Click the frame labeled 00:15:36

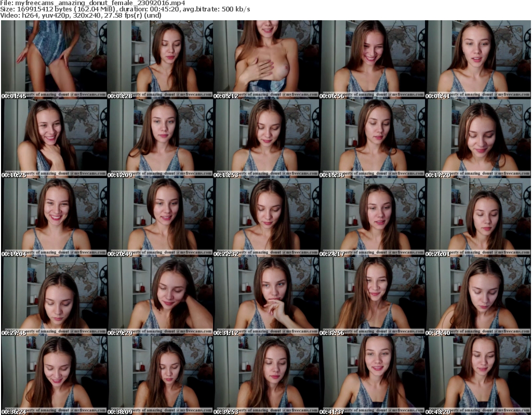[372, 138]
